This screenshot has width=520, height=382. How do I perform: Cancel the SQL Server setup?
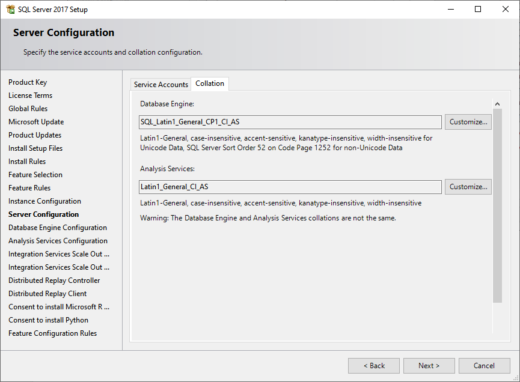[x=484, y=366]
